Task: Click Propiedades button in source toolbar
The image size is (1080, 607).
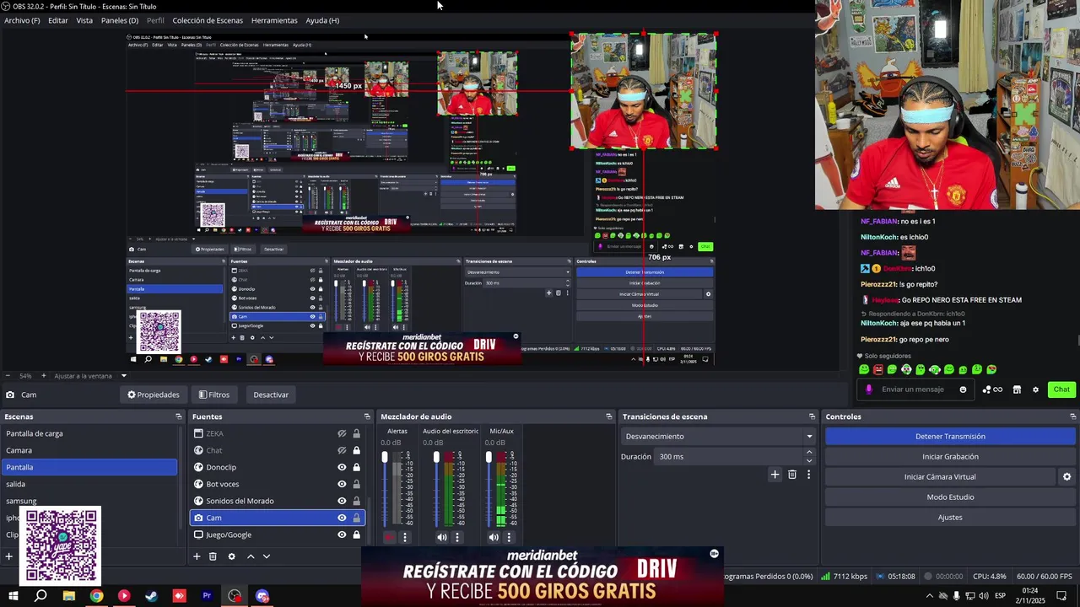Action: (154, 395)
